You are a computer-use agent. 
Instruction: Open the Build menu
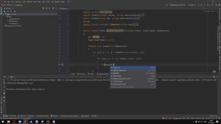pos(35,2)
